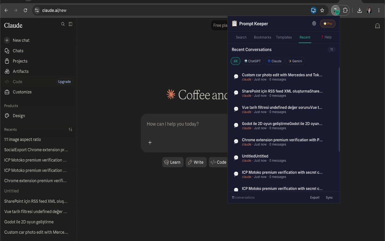Image resolution: width=385 pixels, height=241 pixels.
Task: Click chat bubble icon for Chrome extension conversation
Action: (236, 142)
